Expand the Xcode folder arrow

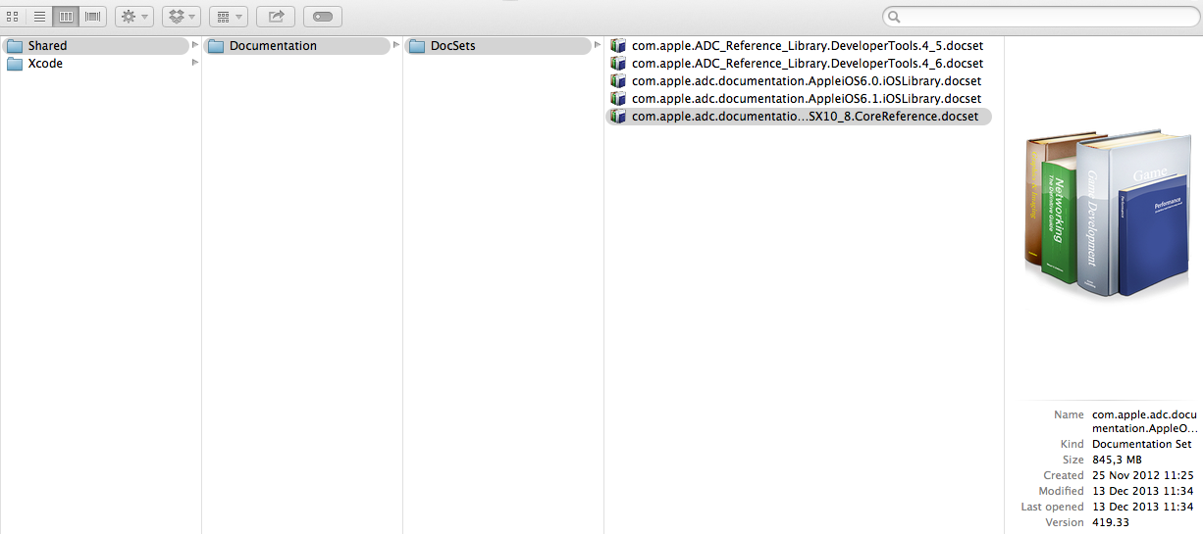pos(195,63)
